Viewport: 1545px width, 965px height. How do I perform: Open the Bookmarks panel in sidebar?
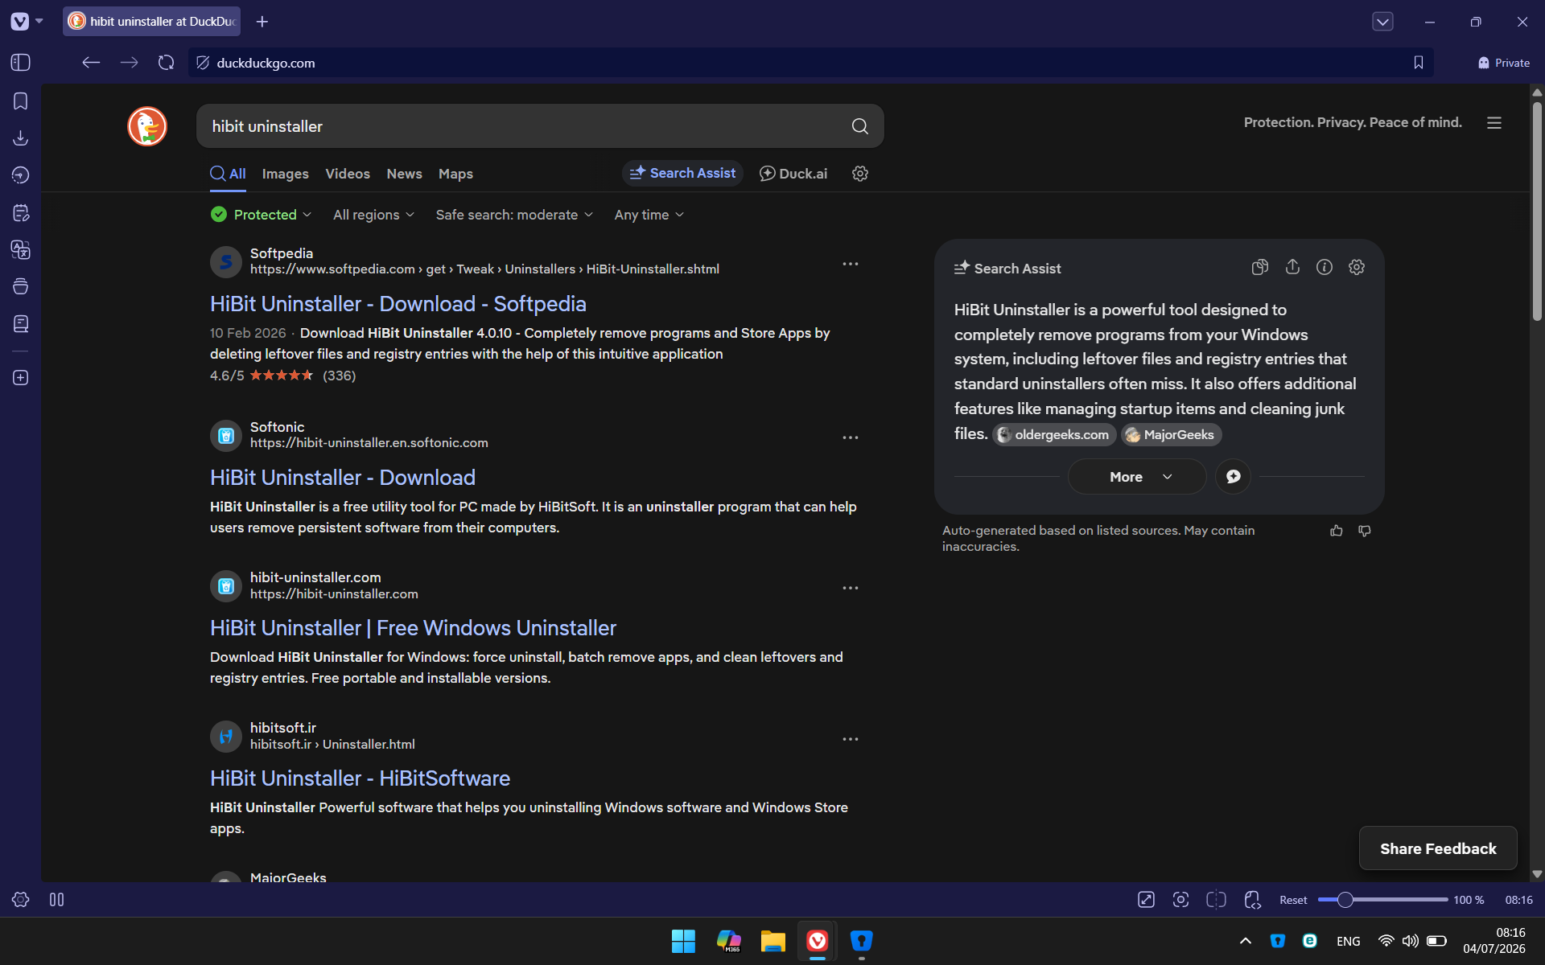[x=21, y=101]
